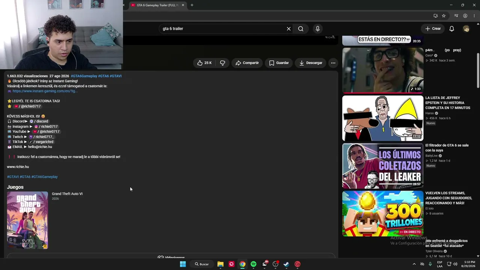
Task: Close the GTA 6 Gameplay Trailer tab
Action: click(183, 5)
